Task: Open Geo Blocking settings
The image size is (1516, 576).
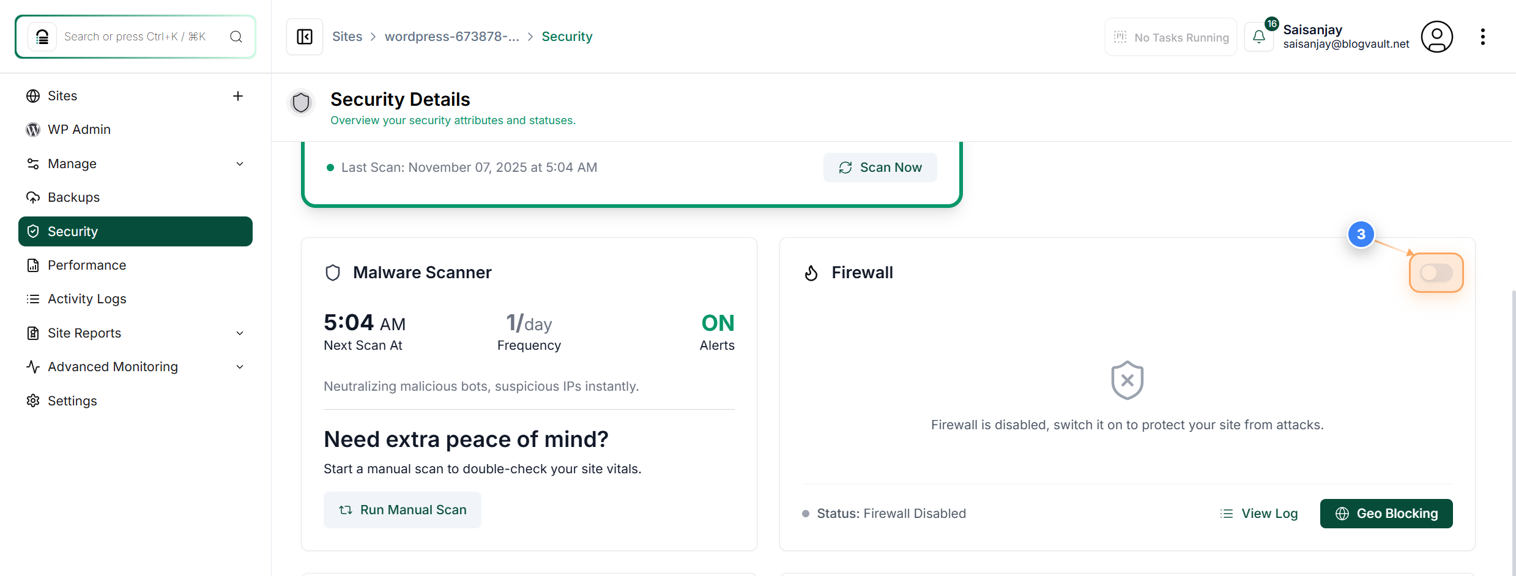Action: 1386,514
